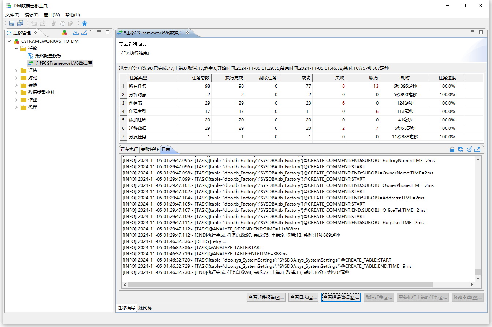This screenshot has width=492, height=327.
Task: Click the Undo arrow icon
Action: (34, 23)
